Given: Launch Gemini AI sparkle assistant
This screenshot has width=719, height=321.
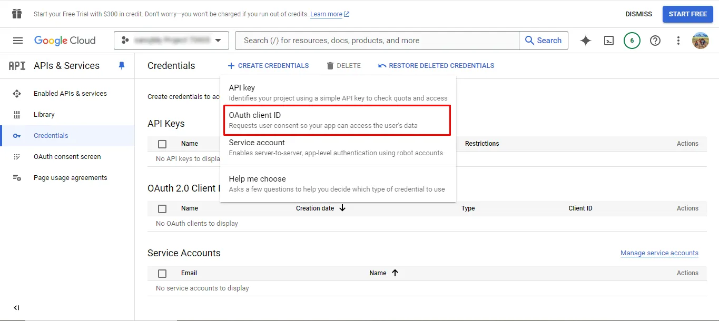Looking at the screenshot, I should pos(586,41).
